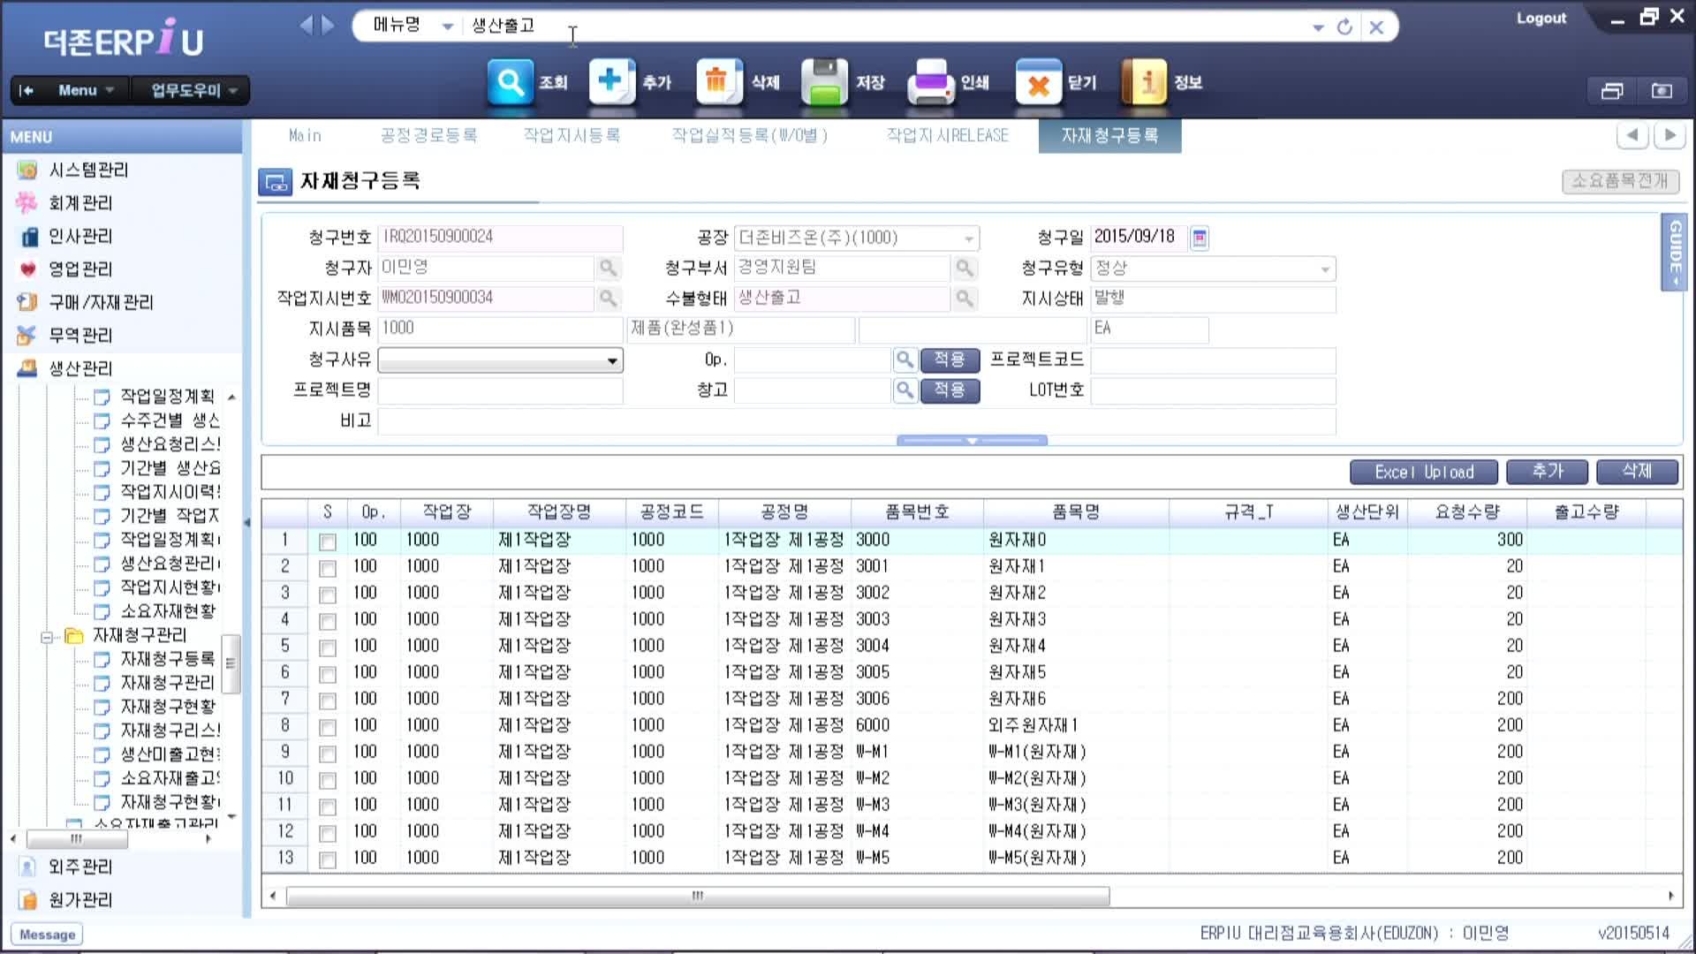Open 구매/자재관리 module in the sidebar

(101, 302)
